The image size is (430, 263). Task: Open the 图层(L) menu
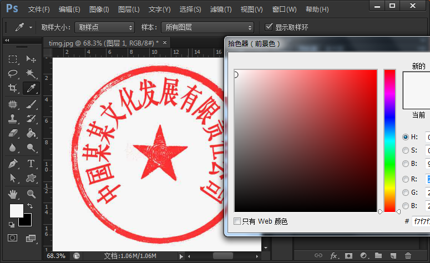click(x=129, y=9)
